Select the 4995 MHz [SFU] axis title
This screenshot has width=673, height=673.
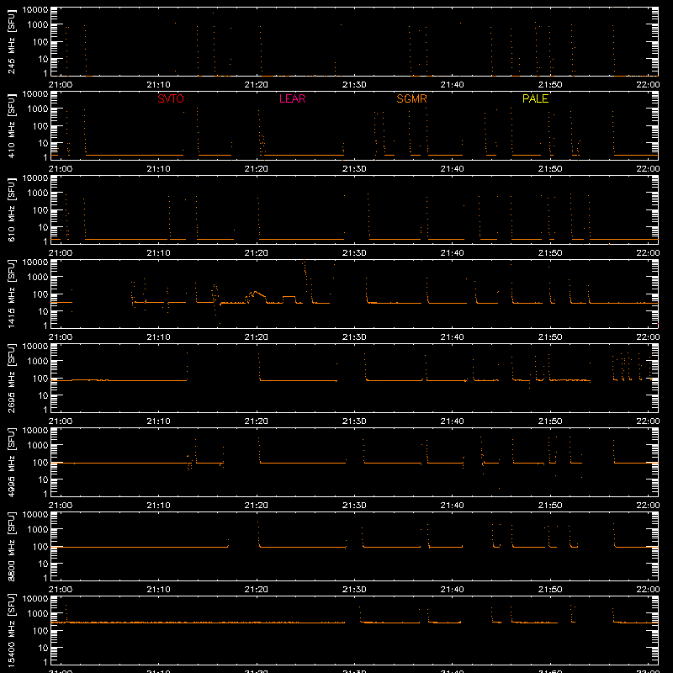click(x=11, y=462)
